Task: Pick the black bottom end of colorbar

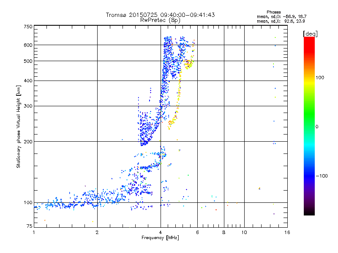Action: coord(309,213)
